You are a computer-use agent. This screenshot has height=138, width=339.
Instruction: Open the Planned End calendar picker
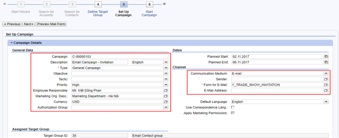click(326, 62)
